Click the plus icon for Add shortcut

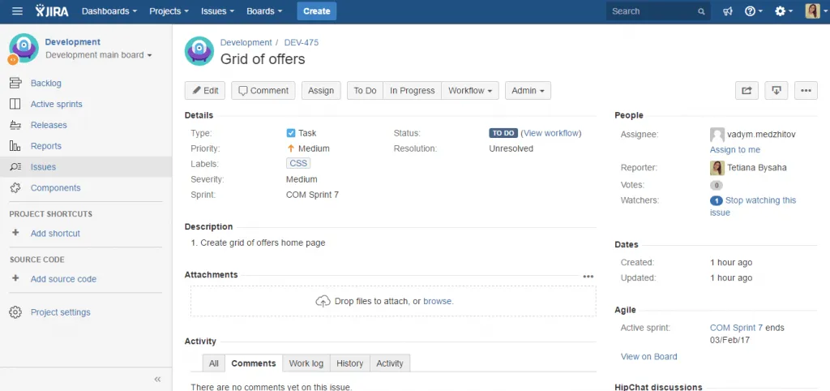(15, 233)
